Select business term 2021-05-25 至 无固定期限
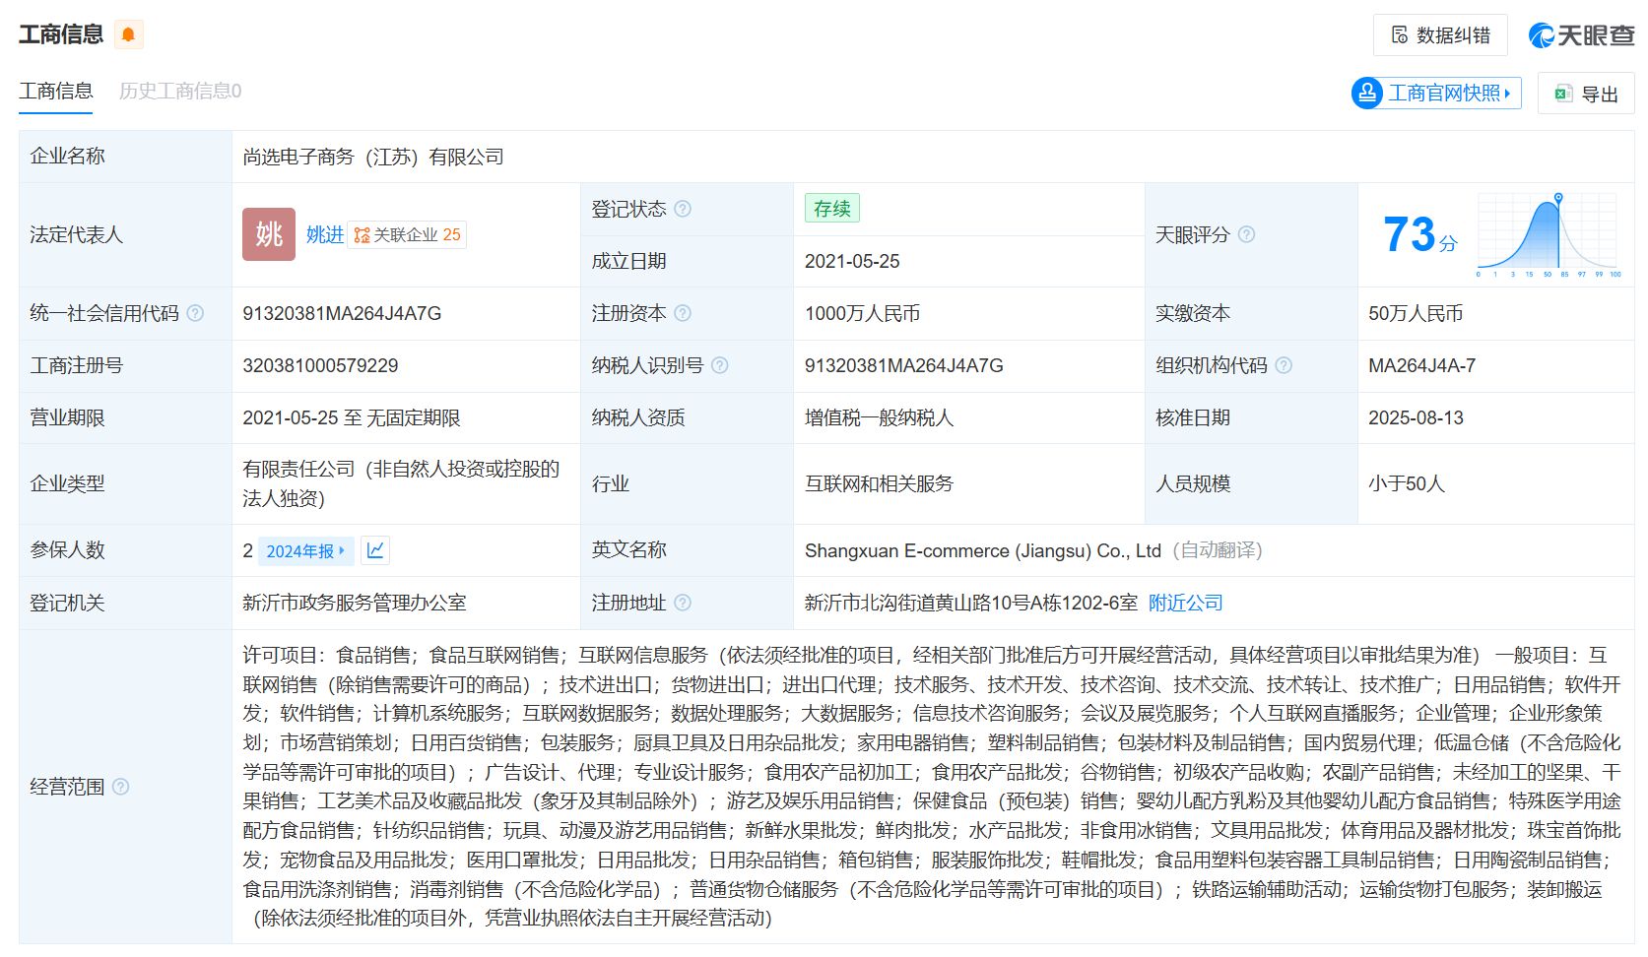Viewport: 1648px width, 957px height. (352, 417)
